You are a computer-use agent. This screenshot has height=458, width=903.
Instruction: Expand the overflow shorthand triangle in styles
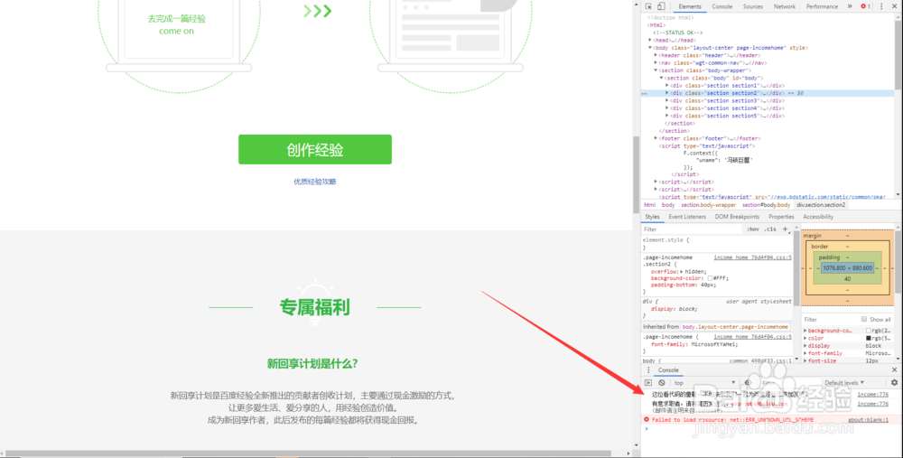[682, 271]
